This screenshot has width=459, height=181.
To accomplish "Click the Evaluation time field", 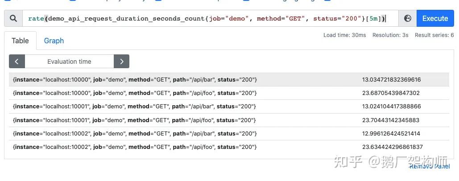I will 69,62.
